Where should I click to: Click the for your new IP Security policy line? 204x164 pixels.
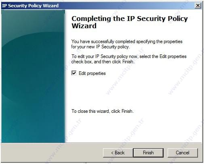pyautogui.click(x=101, y=47)
